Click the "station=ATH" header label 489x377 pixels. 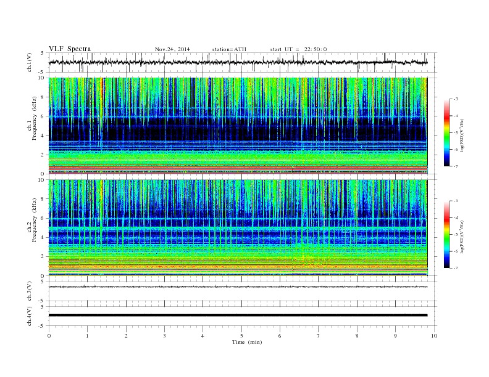pyautogui.click(x=229, y=49)
